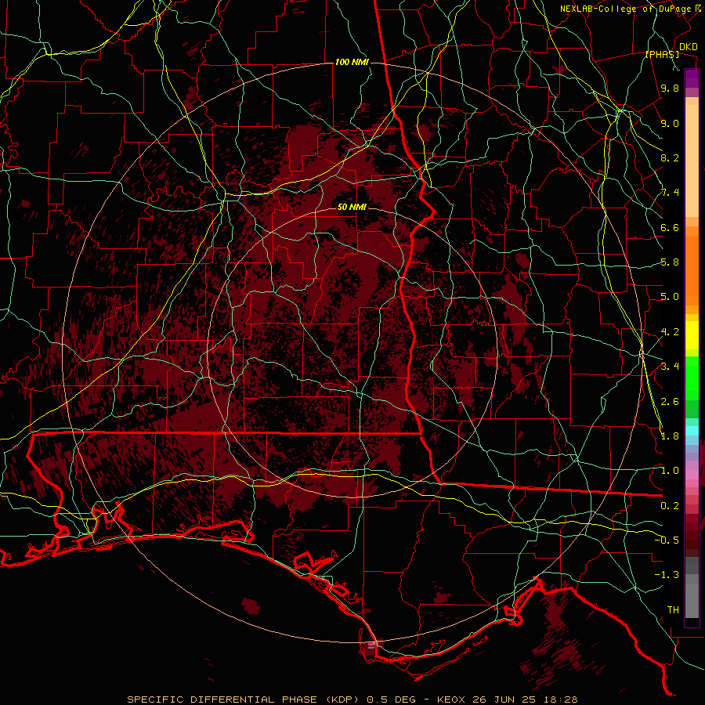Viewport: 705px width, 705px height.
Task: Select the 9.8 scale value
Action: (x=670, y=88)
